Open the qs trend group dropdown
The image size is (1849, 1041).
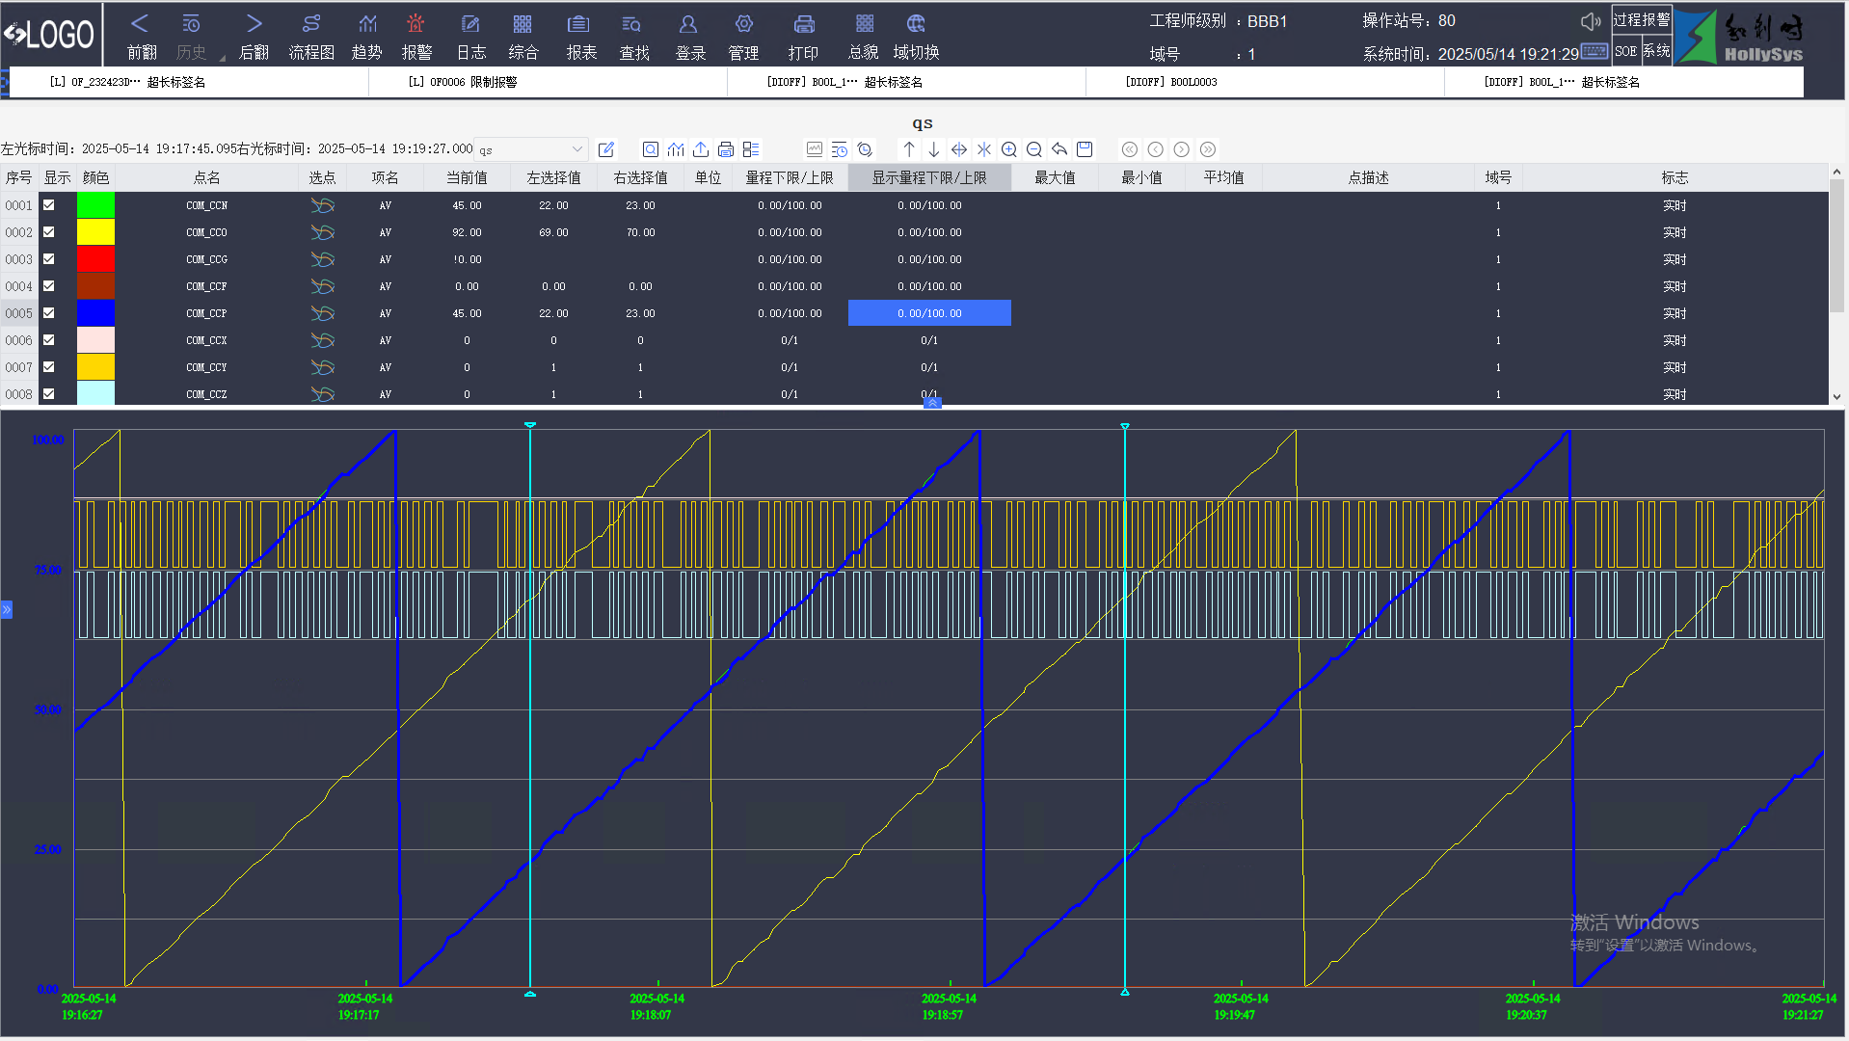pyautogui.click(x=576, y=149)
